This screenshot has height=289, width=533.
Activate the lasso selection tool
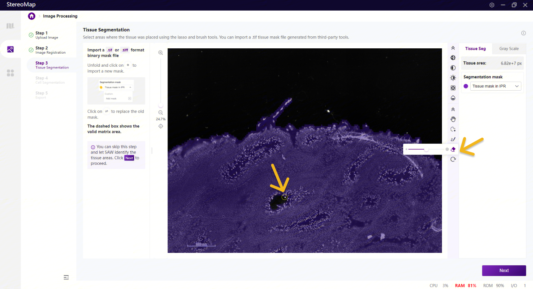(x=453, y=130)
